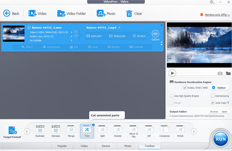Select the Deshake tool
This screenshot has width=232, height=151.
tap(40, 131)
